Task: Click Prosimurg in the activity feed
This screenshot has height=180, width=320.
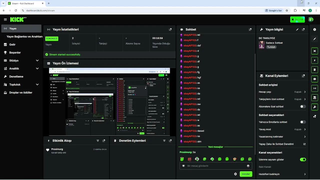Action: (57, 149)
